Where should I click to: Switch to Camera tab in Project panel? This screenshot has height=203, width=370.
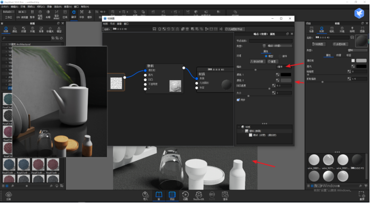click(x=332, y=30)
